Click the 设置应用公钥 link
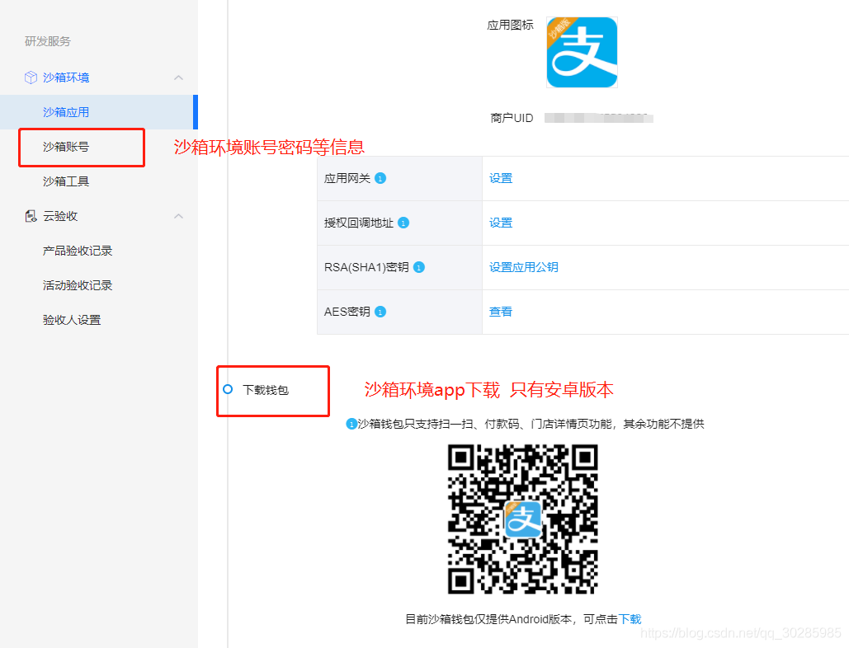 tap(524, 267)
